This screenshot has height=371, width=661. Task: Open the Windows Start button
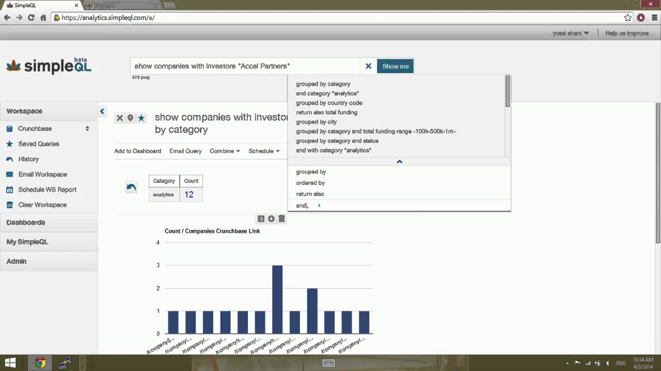coord(10,363)
